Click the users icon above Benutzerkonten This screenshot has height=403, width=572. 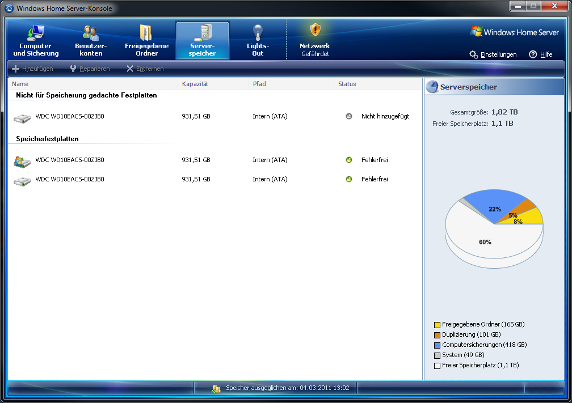[91, 33]
